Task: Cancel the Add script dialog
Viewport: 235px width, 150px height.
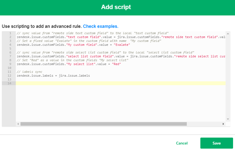Action: pyautogui.click(x=182, y=143)
